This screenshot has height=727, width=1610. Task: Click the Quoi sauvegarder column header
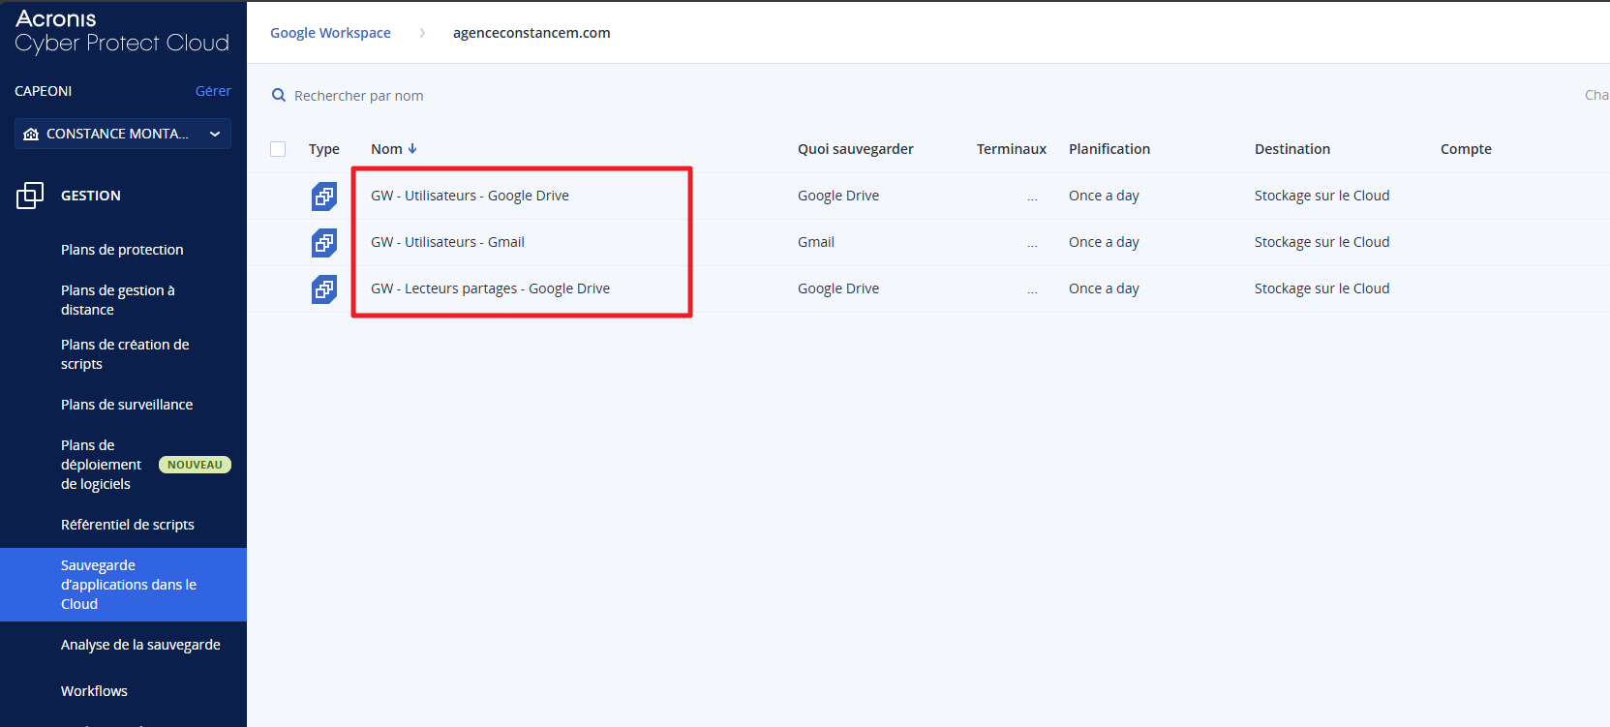point(856,149)
